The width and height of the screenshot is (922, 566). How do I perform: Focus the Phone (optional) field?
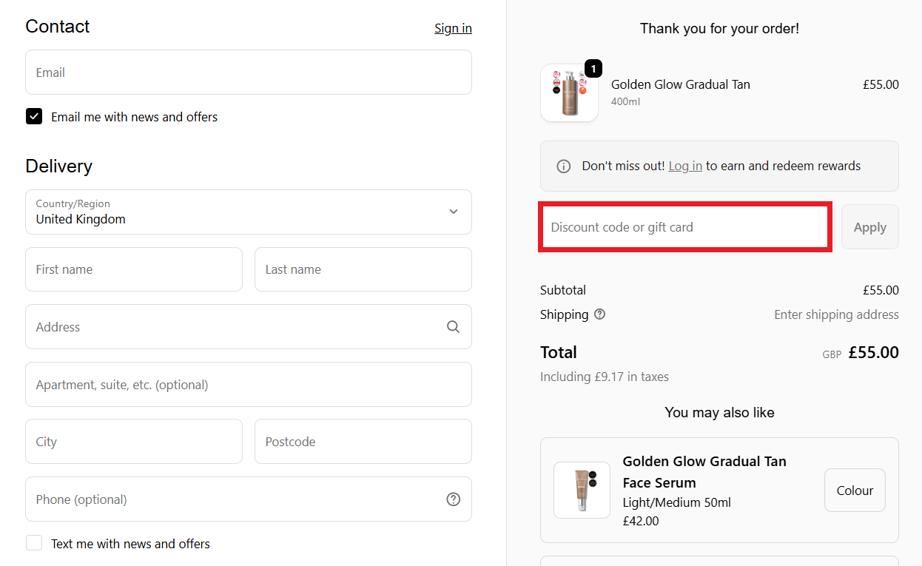pos(249,499)
